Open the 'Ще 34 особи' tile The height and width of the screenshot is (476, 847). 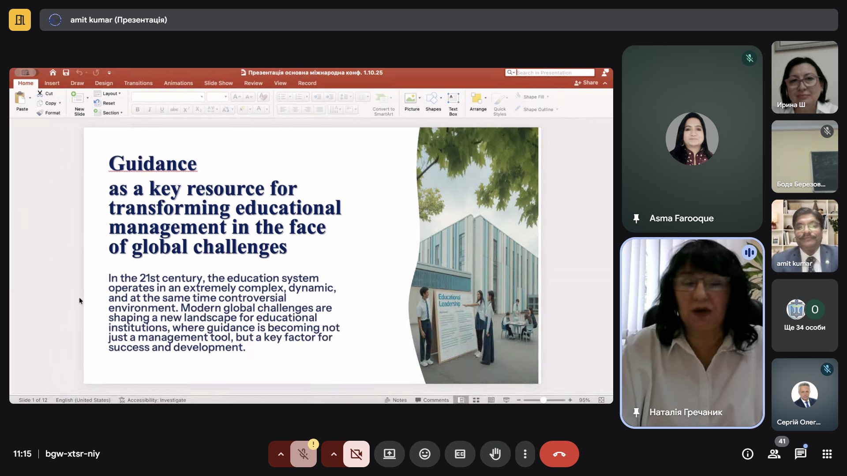pos(804,315)
